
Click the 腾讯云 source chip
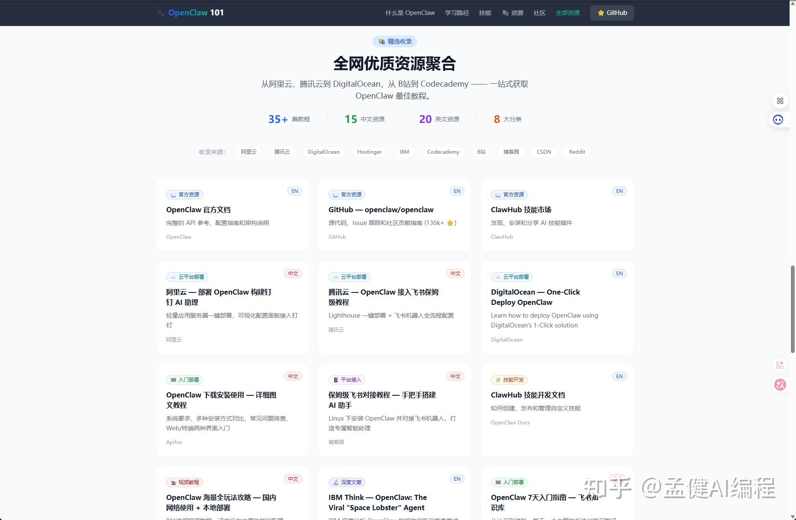(x=282, y=152)
